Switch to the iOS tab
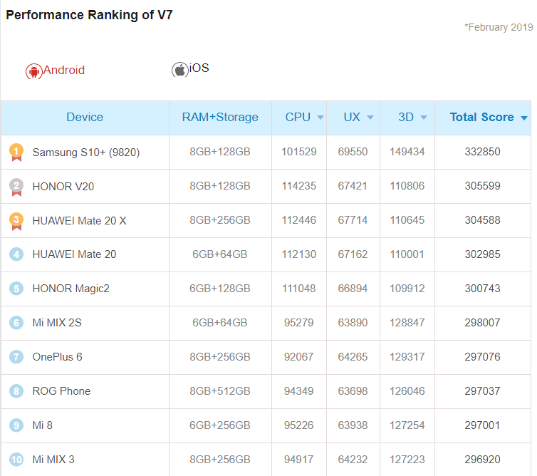537x476 pixels. [190, 69]
